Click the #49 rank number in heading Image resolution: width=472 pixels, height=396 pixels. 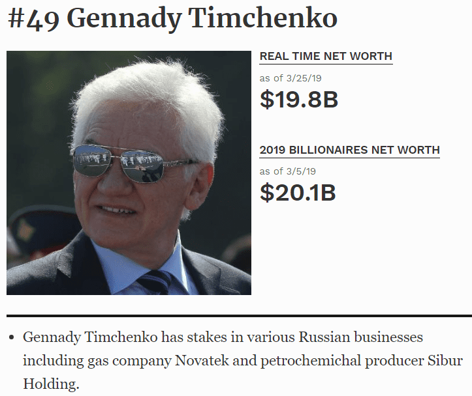point(34,19)
